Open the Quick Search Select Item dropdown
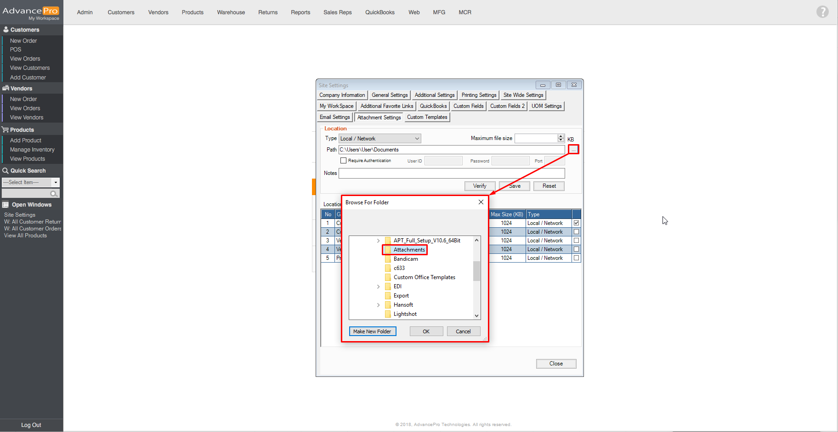The width and height of the screenshot is (838, 432). tap(31, 182)
